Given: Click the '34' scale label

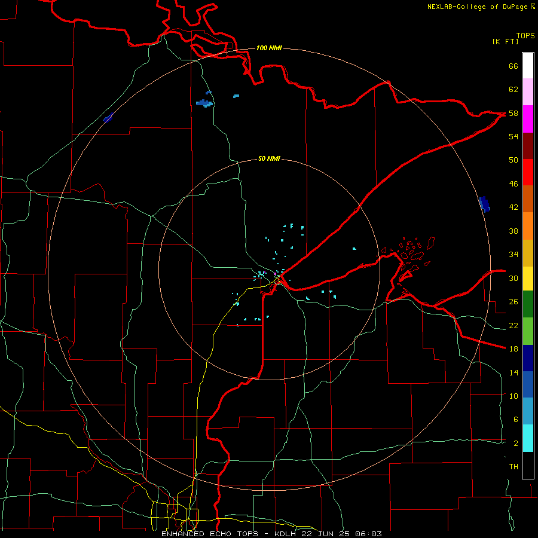Looking at the screenshot, I should (x=513, y=255).
